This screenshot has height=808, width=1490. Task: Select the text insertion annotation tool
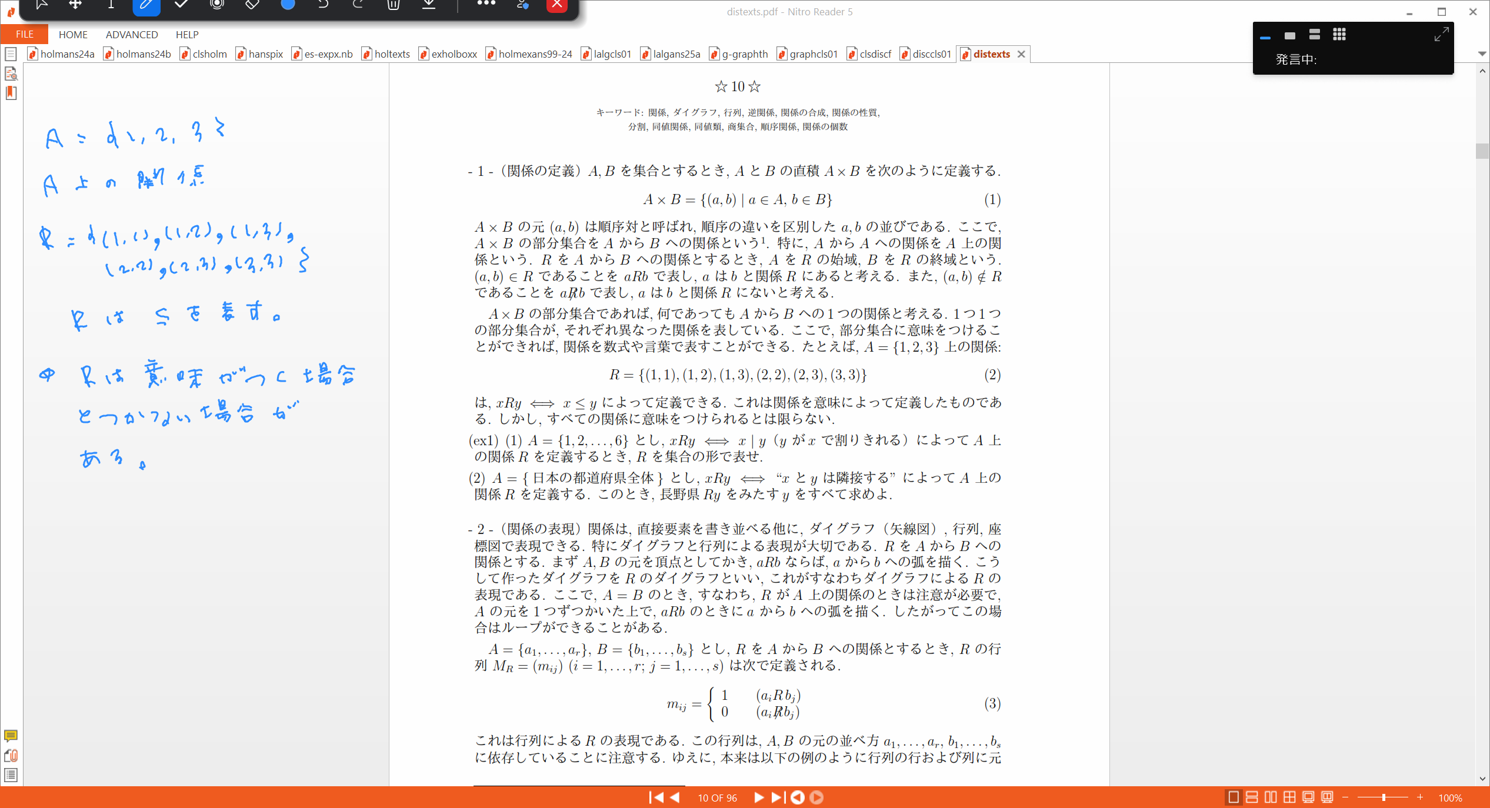[111, 5]
